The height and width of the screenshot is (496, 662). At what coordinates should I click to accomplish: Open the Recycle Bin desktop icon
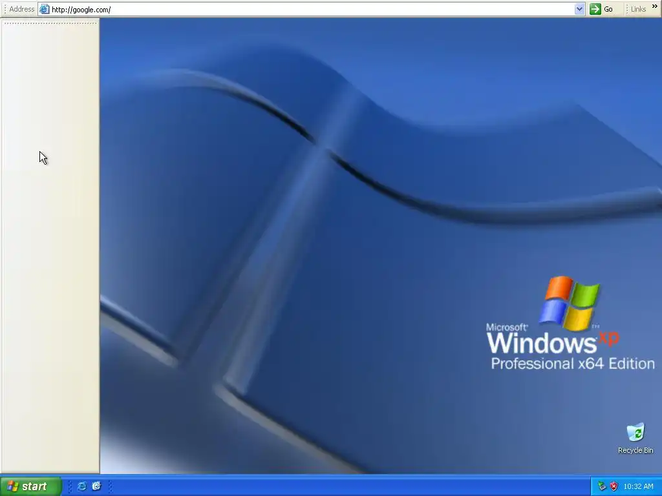coord(635,439)
